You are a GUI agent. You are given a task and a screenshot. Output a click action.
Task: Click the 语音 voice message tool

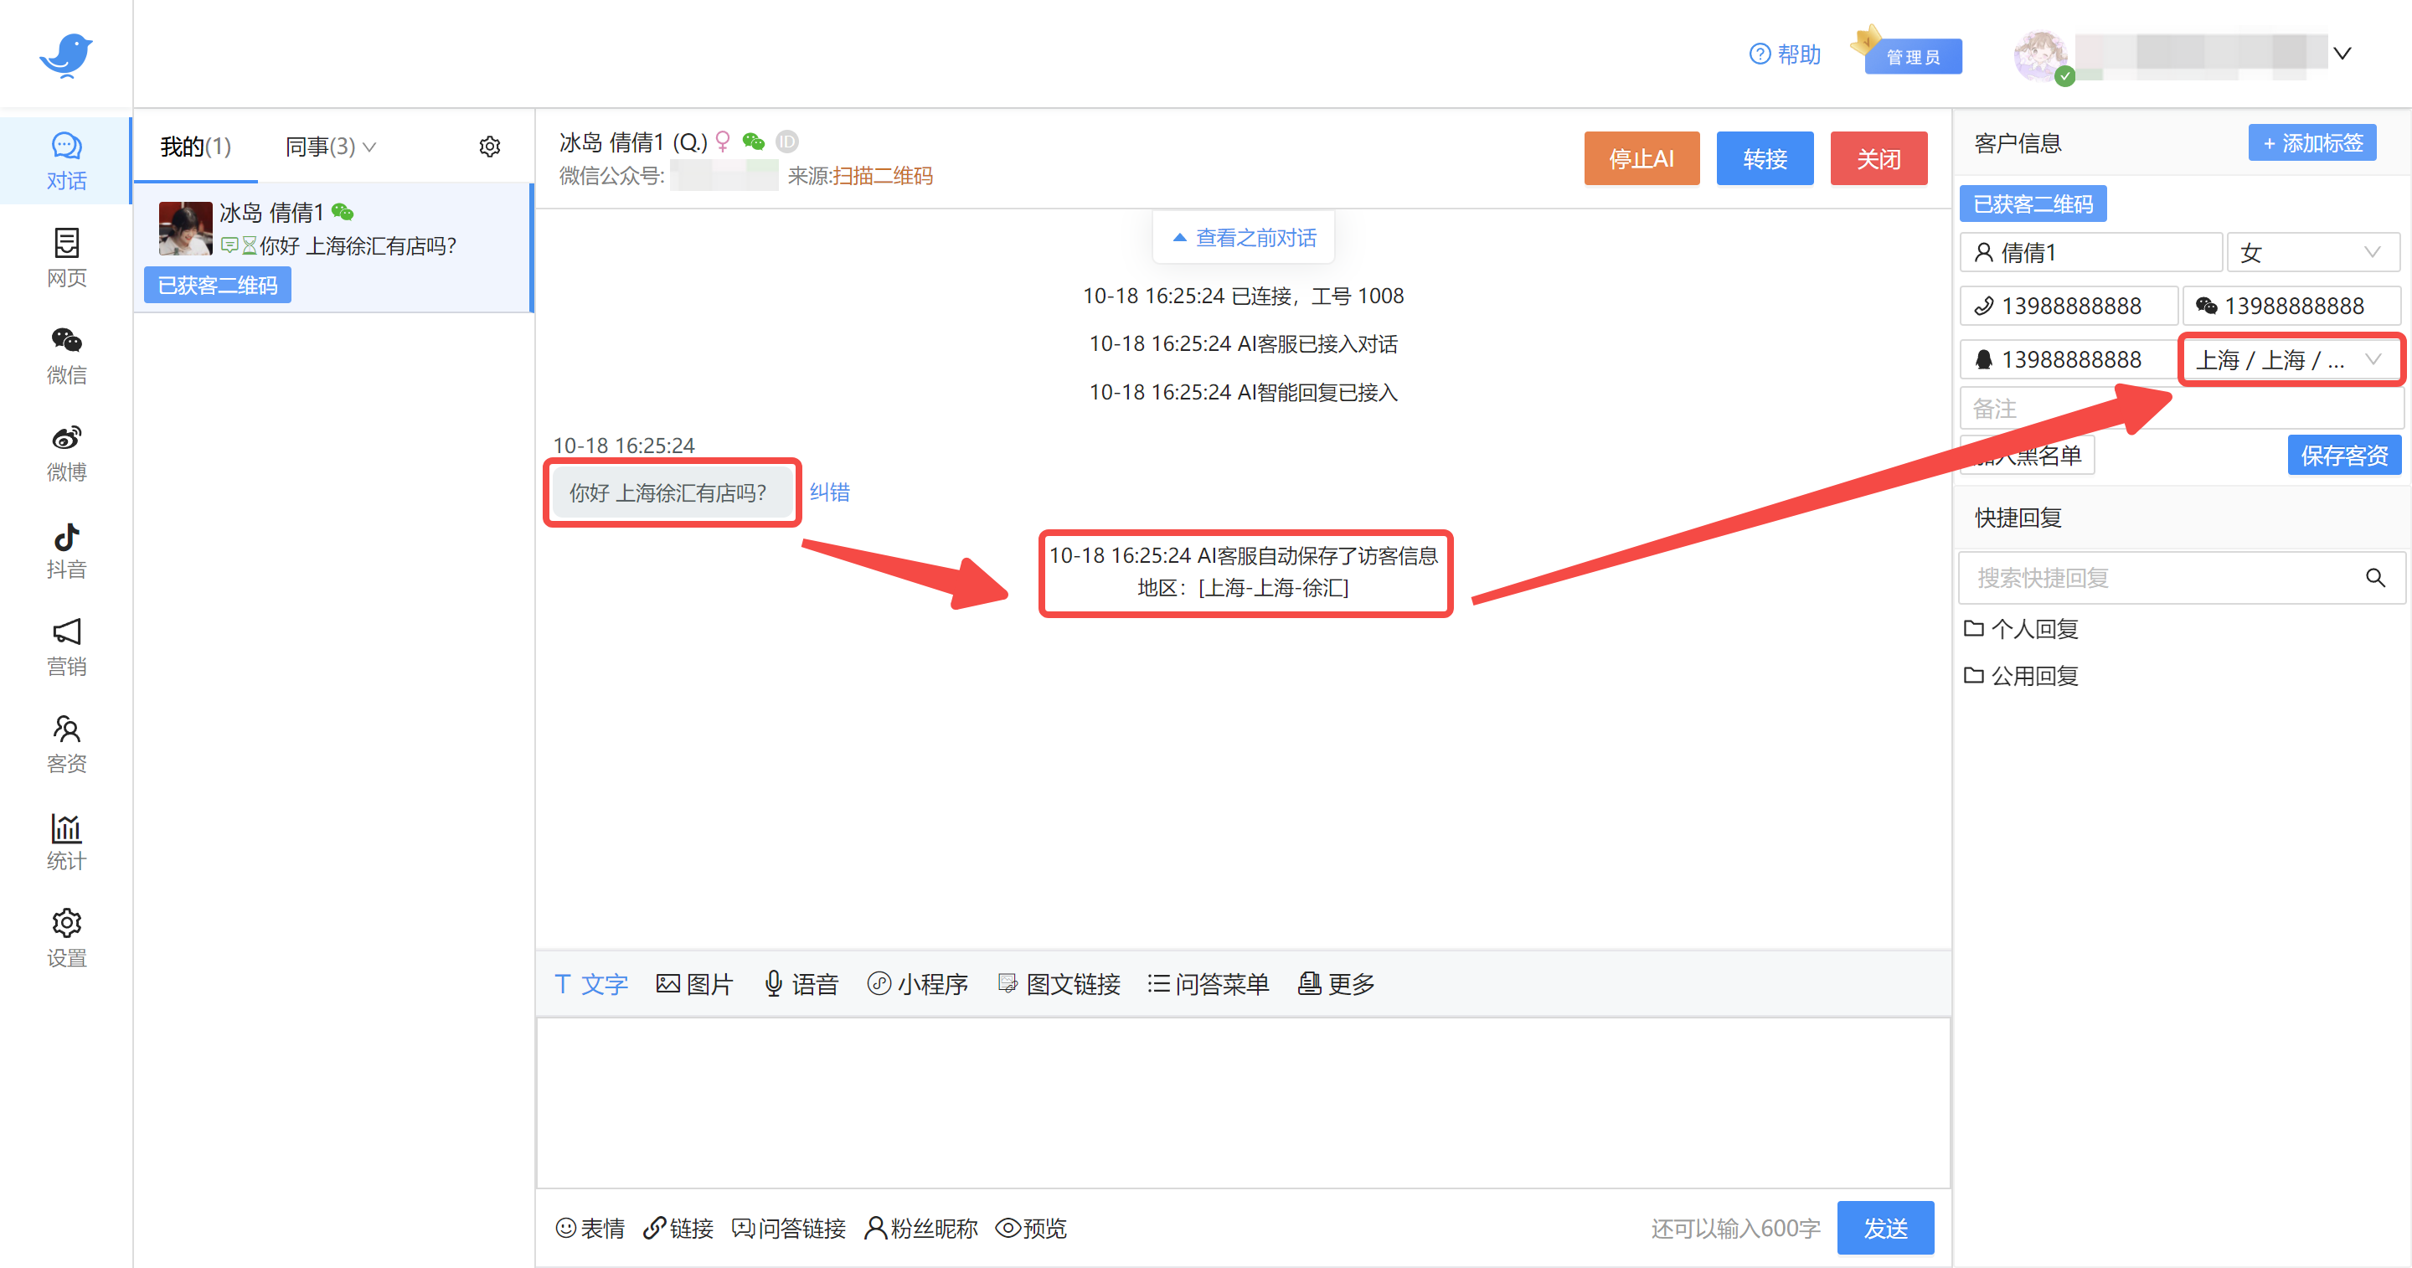point(801,984)
